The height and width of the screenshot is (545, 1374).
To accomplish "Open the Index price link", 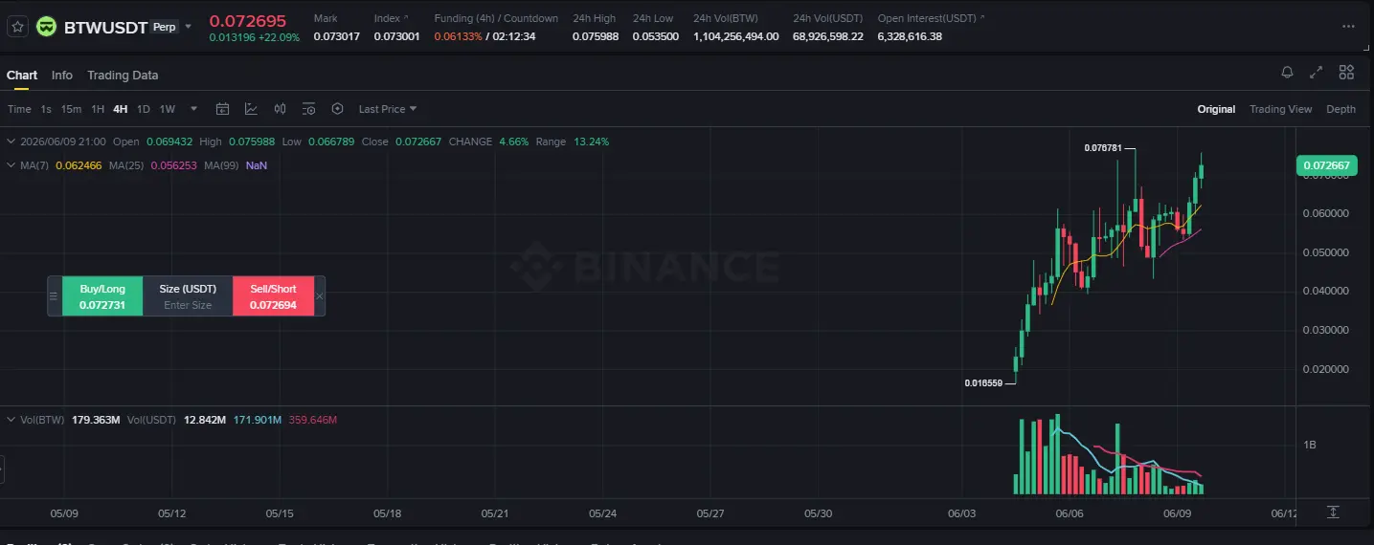I will 391,18.
